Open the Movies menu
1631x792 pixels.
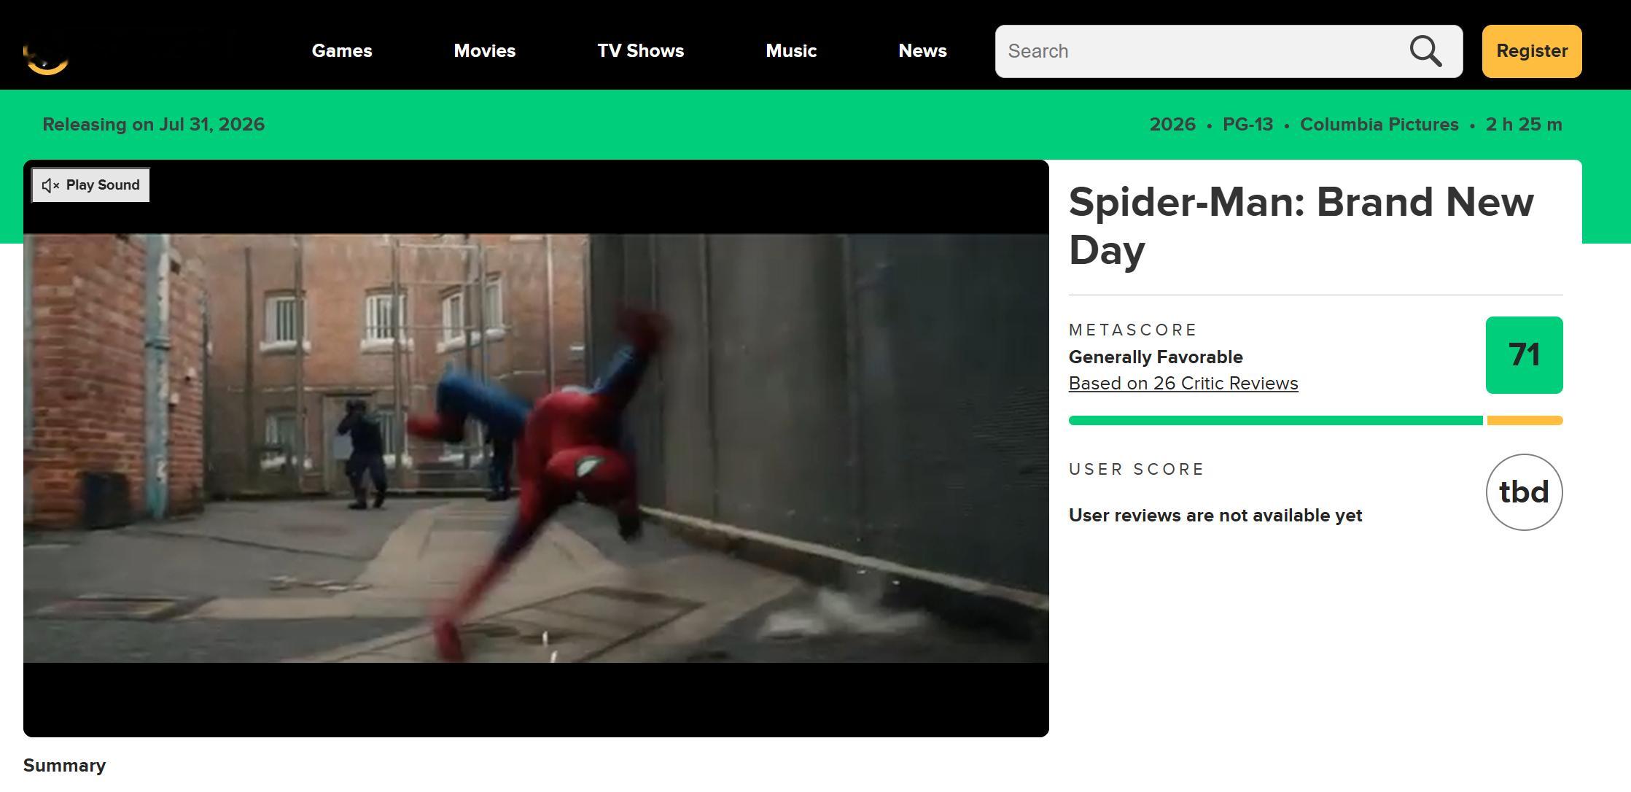click(485, 51)
